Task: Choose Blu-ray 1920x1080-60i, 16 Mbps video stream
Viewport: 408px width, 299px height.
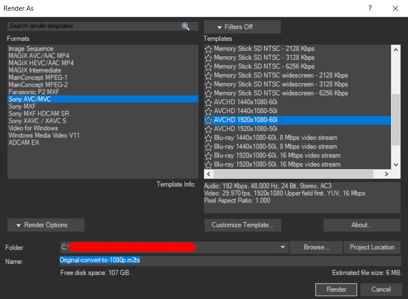Action: pyautogui.click(x=298, y=155)
